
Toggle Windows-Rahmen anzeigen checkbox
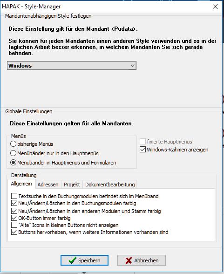pyautogui.click(x=143, y=150)
